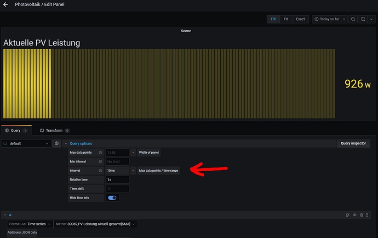Viewport: 378px width, 238px height.
Task: Select the Fill view mode
Action: click(273, 19)
